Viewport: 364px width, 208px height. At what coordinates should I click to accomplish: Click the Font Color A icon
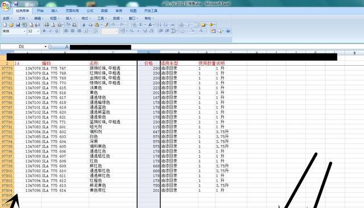click(201, 31)
